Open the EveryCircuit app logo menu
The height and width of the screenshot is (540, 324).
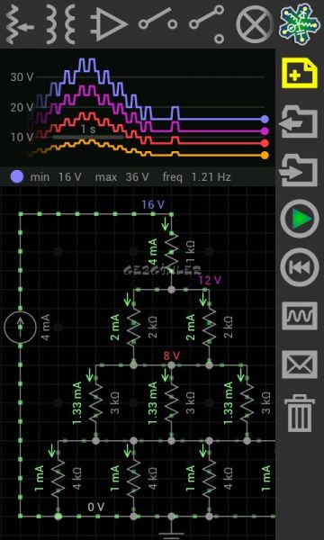point(300,24)
